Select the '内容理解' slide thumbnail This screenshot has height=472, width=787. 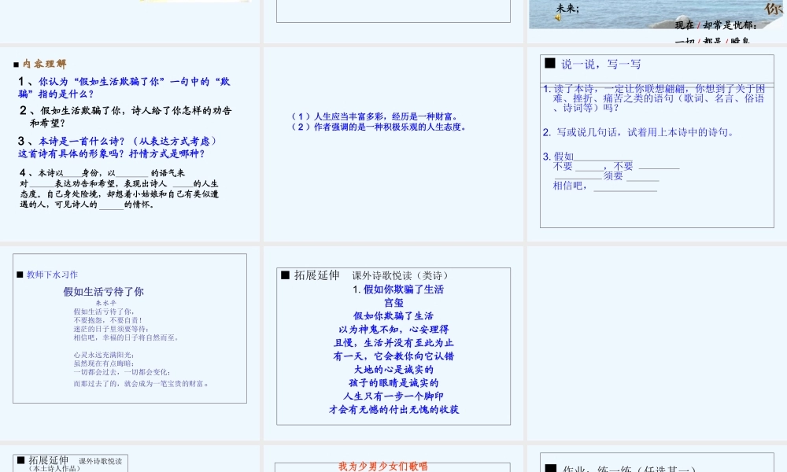[130, 145]
